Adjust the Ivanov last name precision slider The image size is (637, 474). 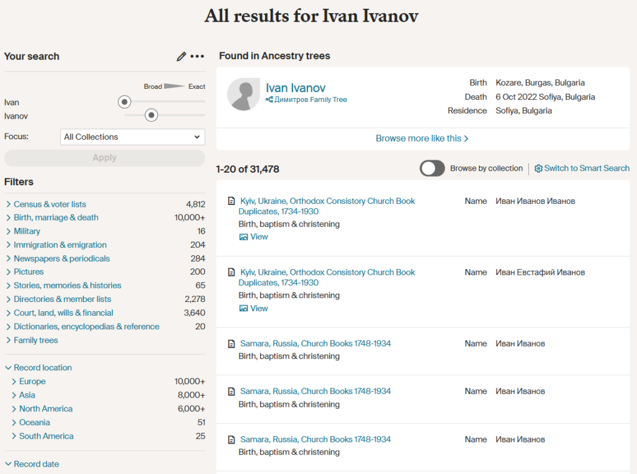tap(151, 115)
